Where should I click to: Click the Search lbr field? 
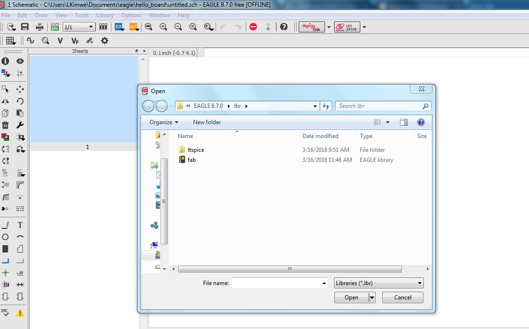pyautogui.click(x=383, y=106)
